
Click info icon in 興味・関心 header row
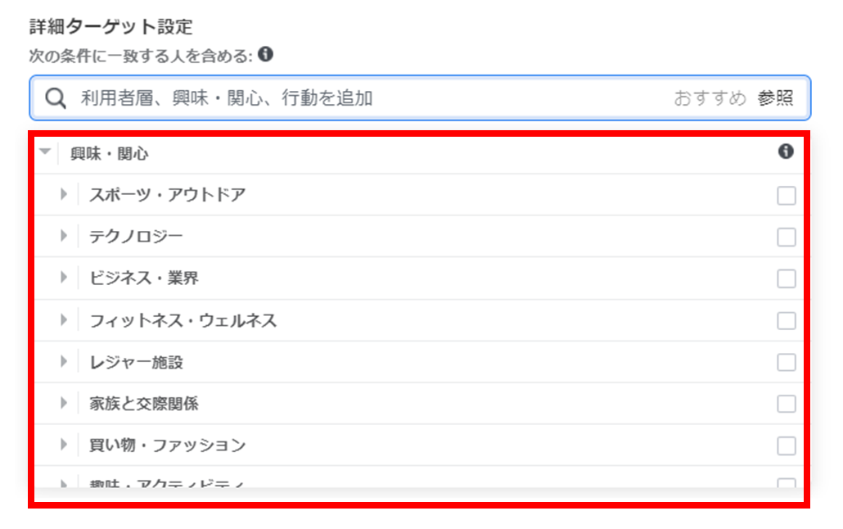point(786,151)
